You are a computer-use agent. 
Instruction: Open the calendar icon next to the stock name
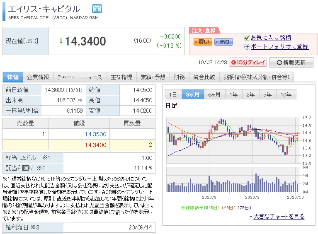[97, 9]
